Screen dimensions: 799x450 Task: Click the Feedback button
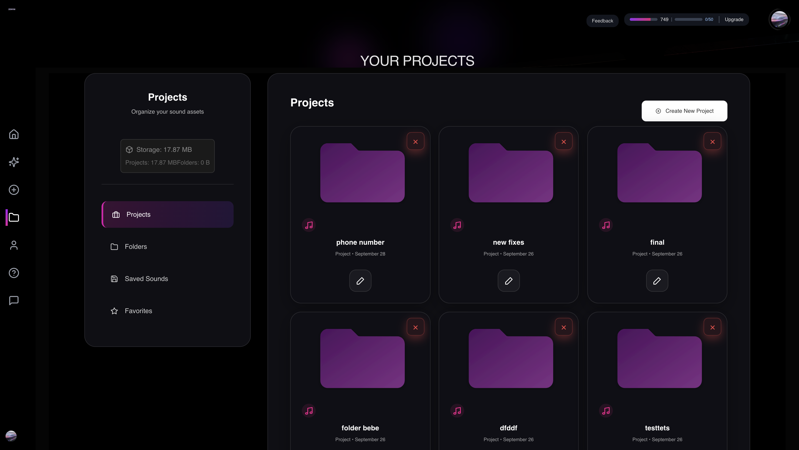point(602,21)
